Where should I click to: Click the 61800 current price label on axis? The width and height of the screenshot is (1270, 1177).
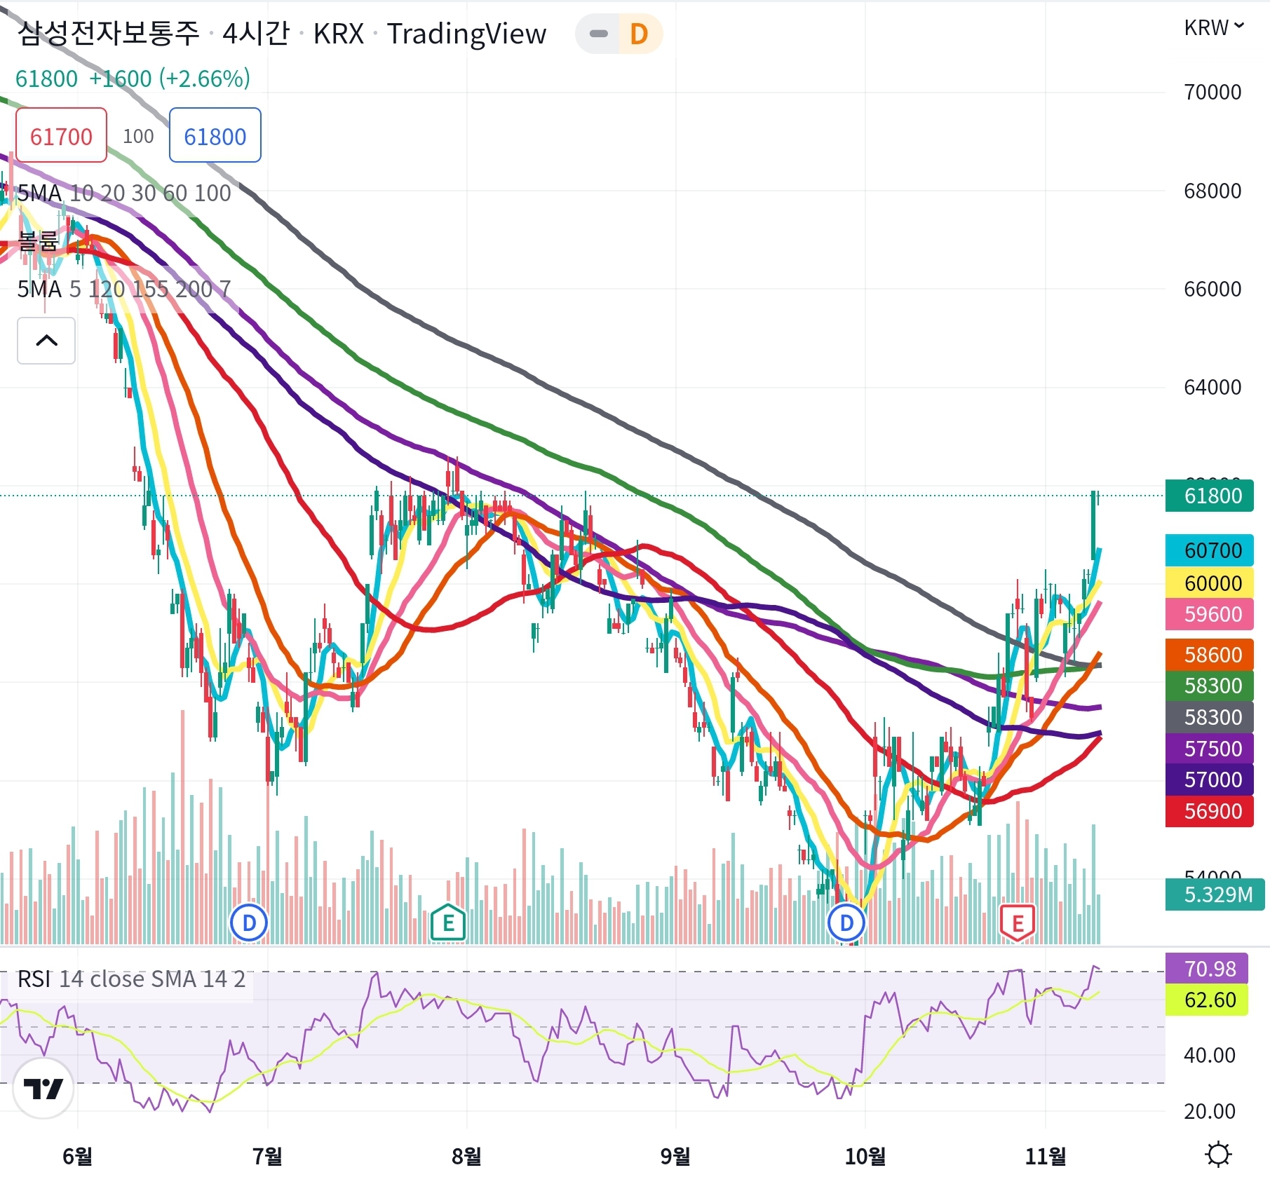coord(1209,496)
